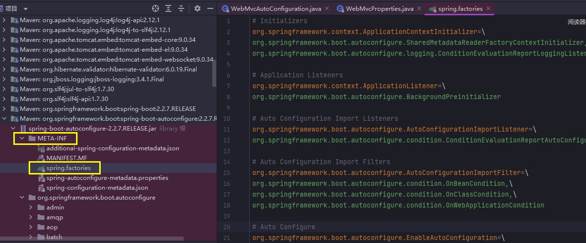Expand Maven log4j-api:2.12.1 library node
This screenshot has height=243, width=586.
tap(4, 20)
